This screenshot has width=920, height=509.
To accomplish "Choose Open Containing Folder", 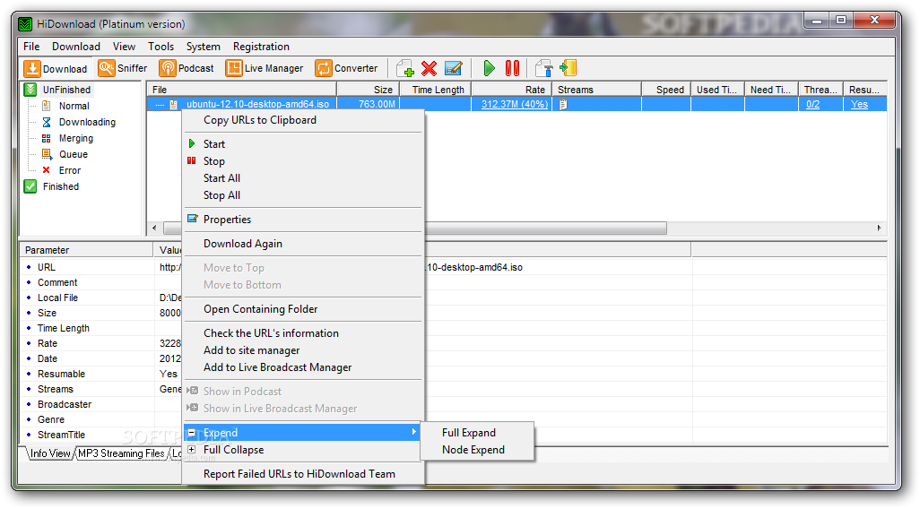I will coord(303,309).
